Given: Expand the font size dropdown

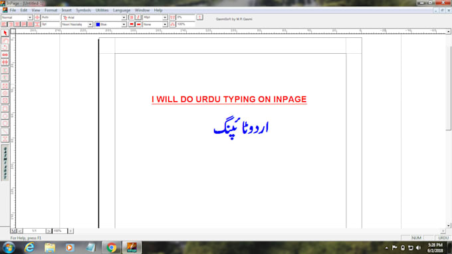Looking at the screenshot, I should [x=165, y=17].
